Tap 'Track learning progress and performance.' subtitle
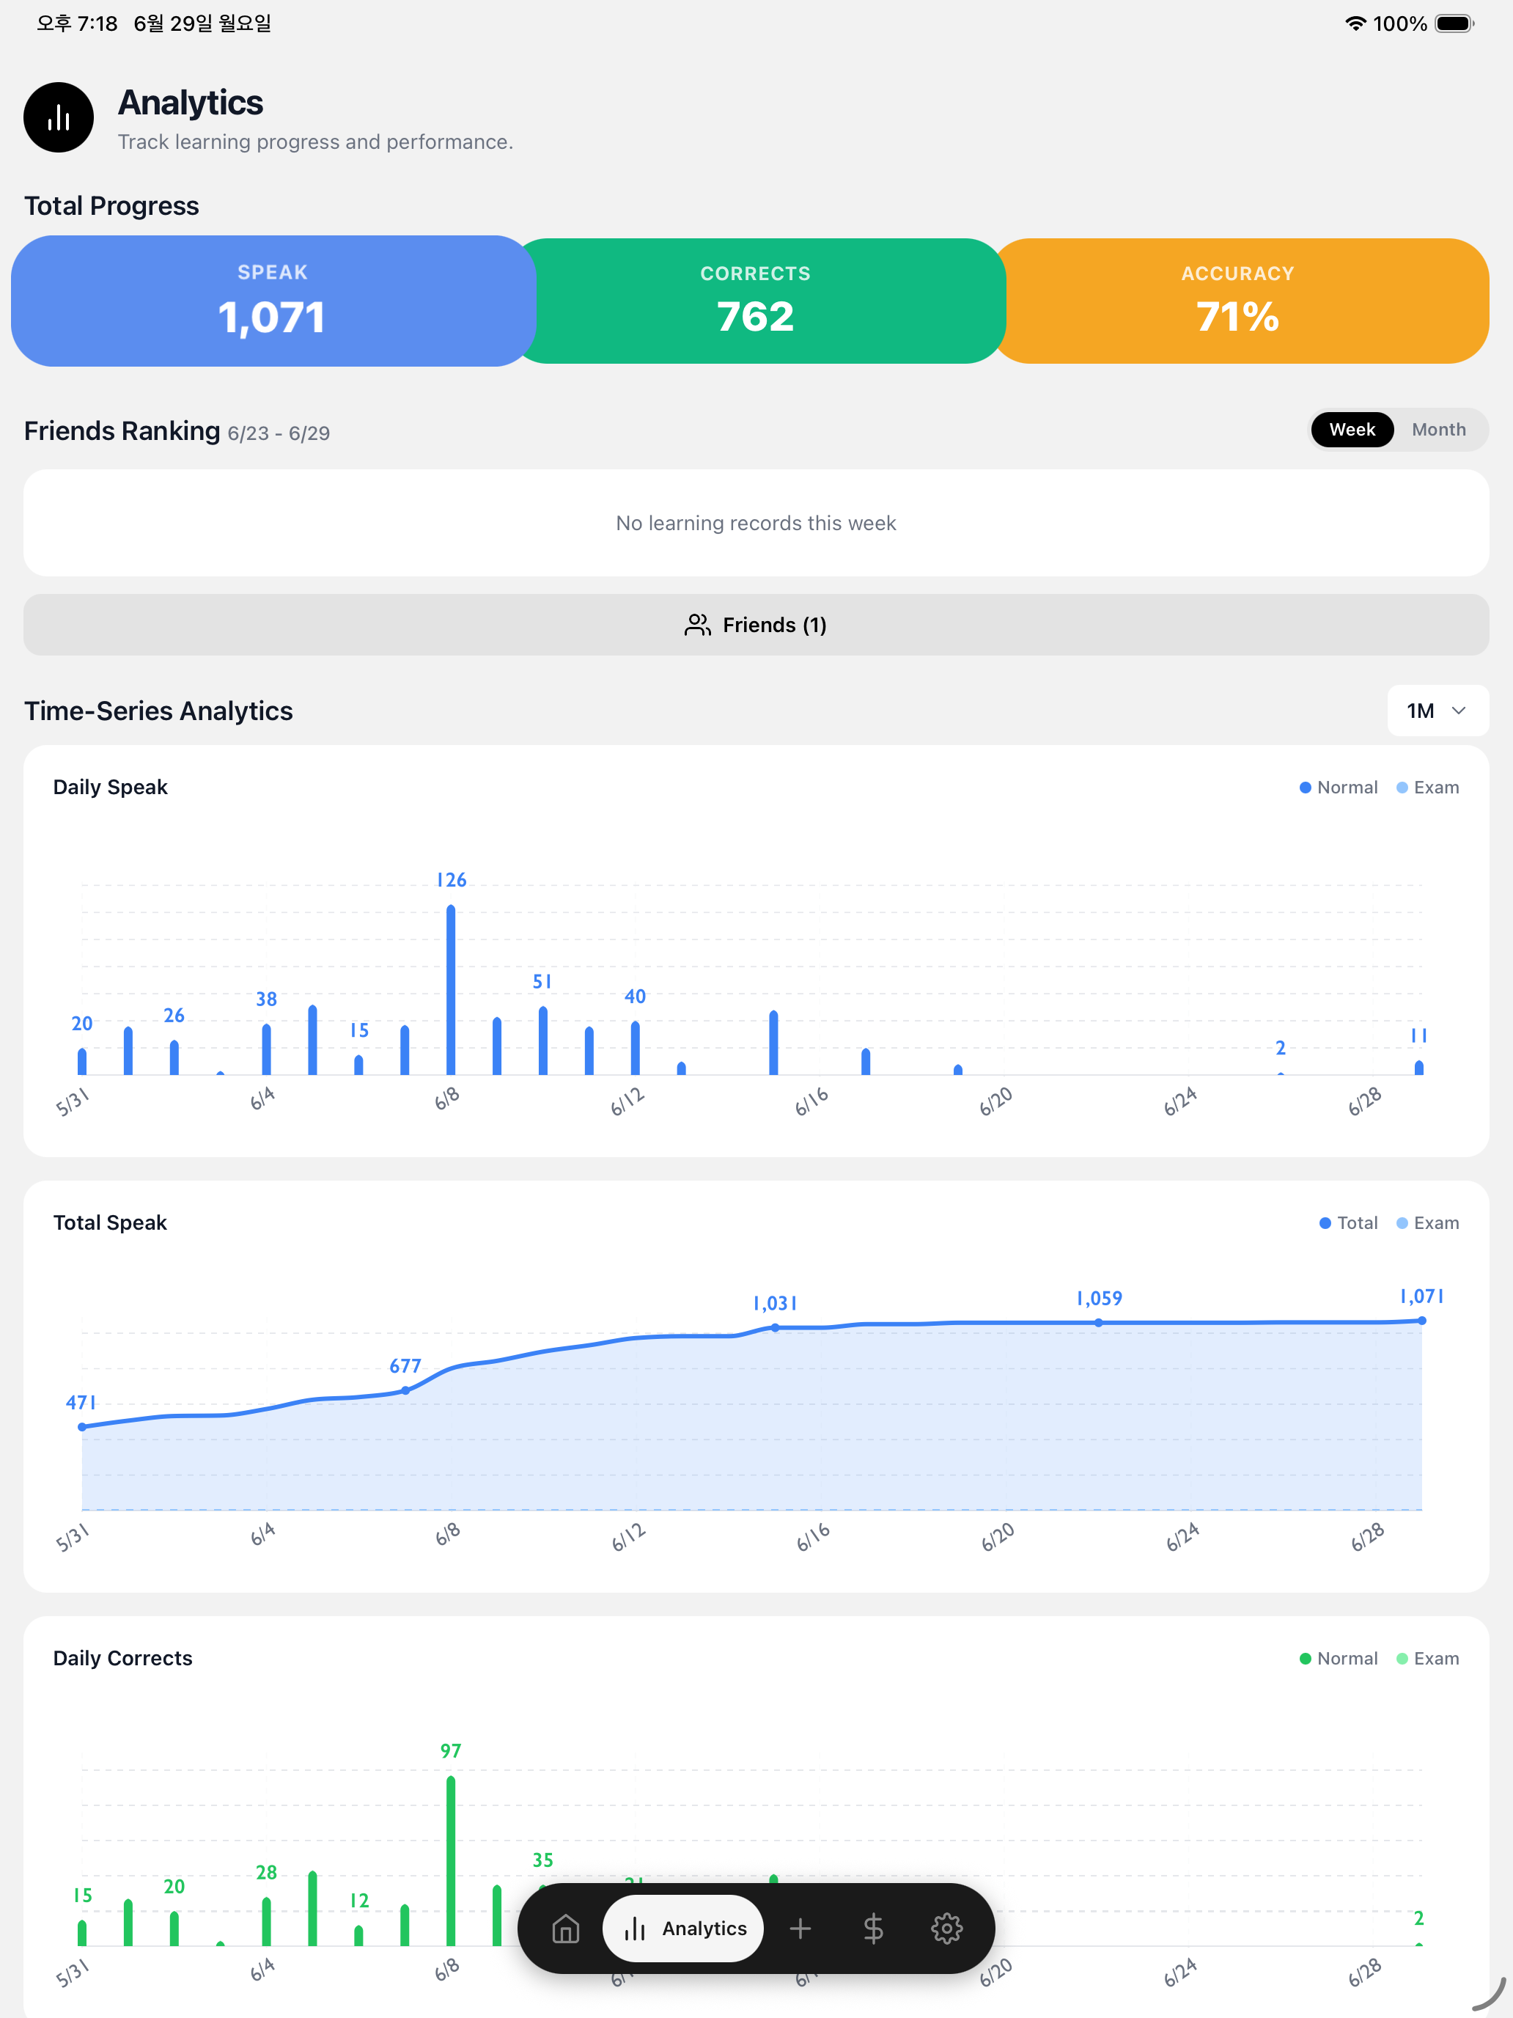This screenshot has width=1513, height=2018. coord(315,142)
